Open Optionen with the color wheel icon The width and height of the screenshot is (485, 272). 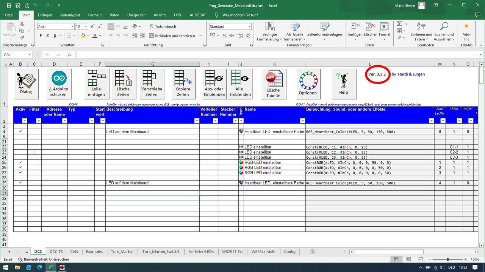pos(308,83)
